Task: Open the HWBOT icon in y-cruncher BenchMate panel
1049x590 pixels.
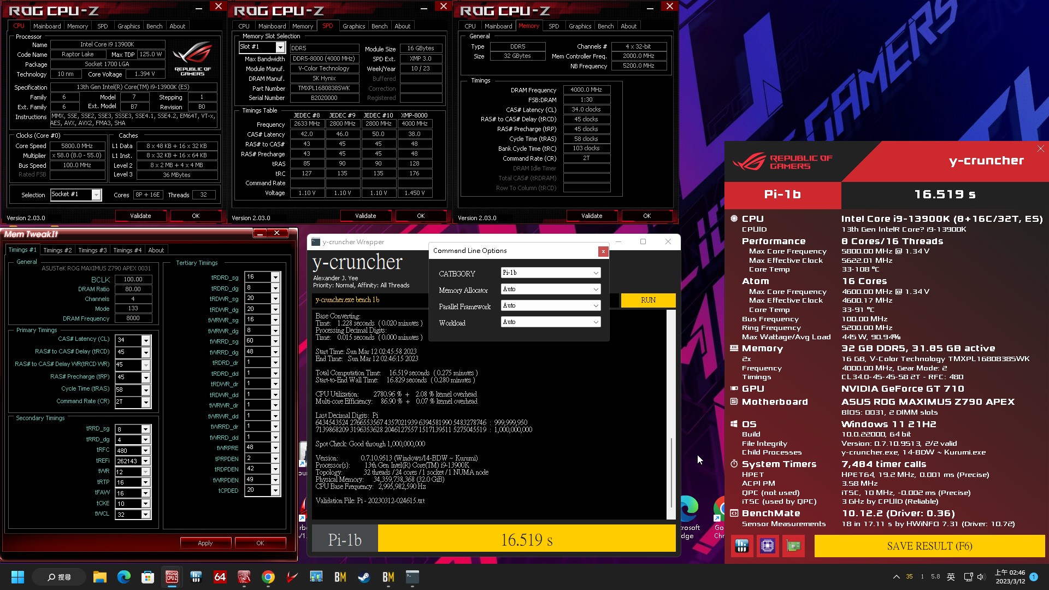Action: 741,546
